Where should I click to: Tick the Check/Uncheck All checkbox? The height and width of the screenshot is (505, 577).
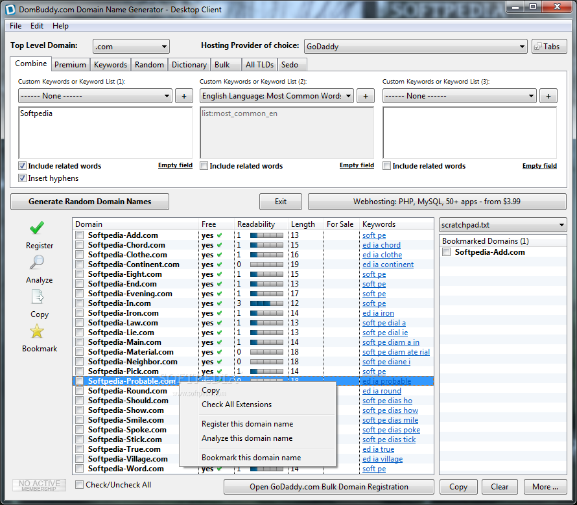[x=79, y=485]
